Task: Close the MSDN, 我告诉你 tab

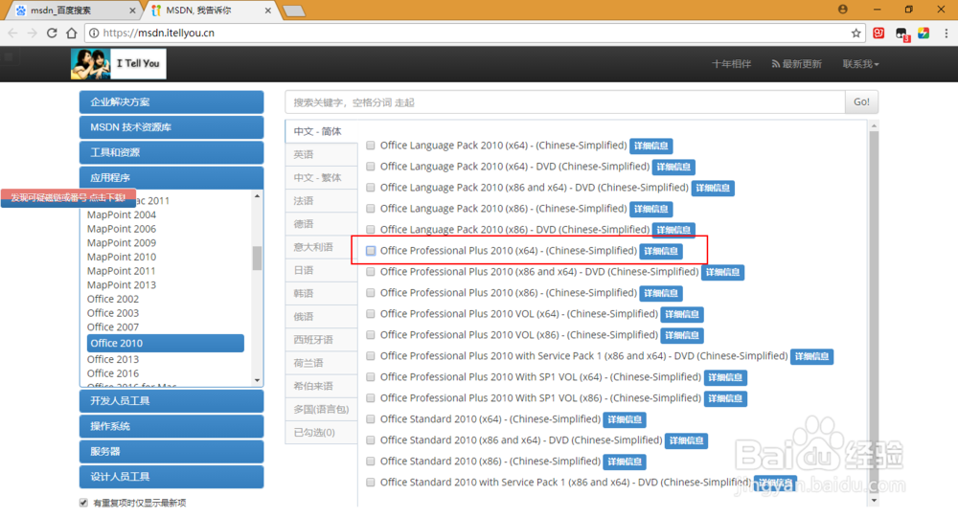Action: (267, 11)
